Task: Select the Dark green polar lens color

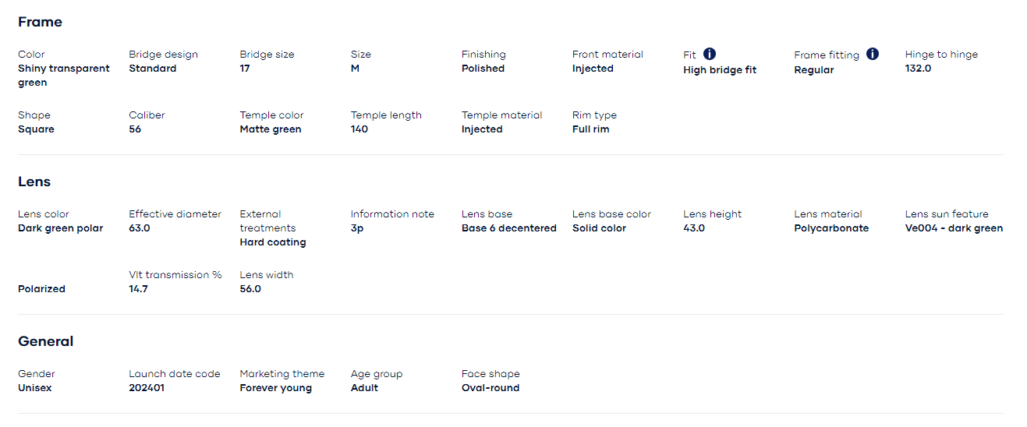Action: point(60,228)
